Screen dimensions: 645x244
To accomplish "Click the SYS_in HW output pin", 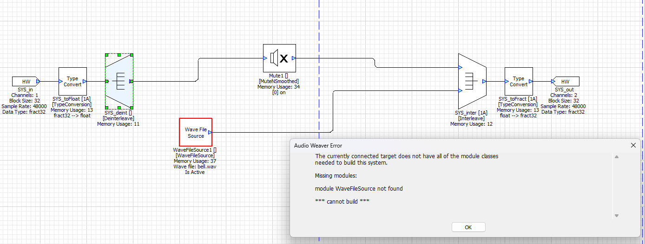I will coord(39,82).
